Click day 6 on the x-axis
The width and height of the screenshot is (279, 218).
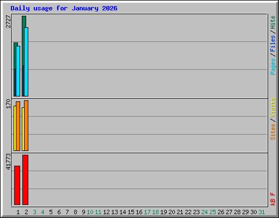click(59, 212)
